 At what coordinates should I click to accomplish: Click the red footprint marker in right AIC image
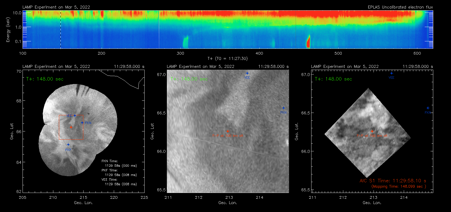(372, 131)
